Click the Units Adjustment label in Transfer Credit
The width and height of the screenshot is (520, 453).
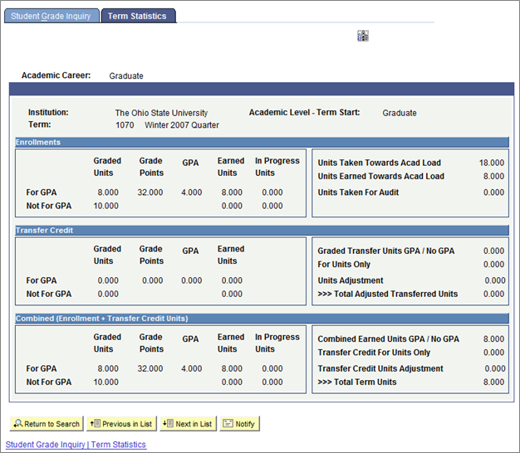pyautogui.click(x=351, y=280)
